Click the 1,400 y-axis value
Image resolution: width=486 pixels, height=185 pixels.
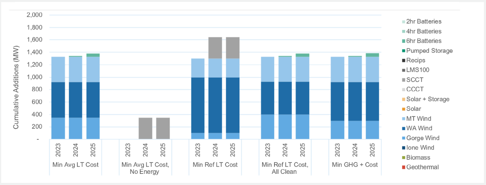pyautogui.click(x=34, y=52)
